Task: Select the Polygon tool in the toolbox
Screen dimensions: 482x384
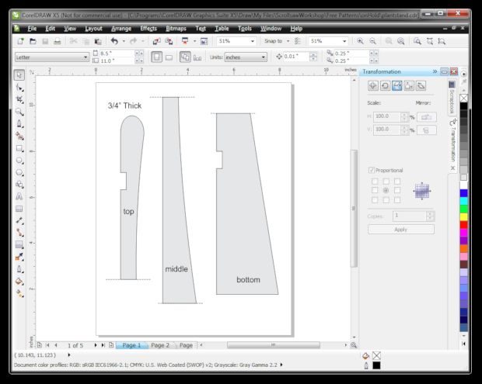Action: tap(19, 173)
